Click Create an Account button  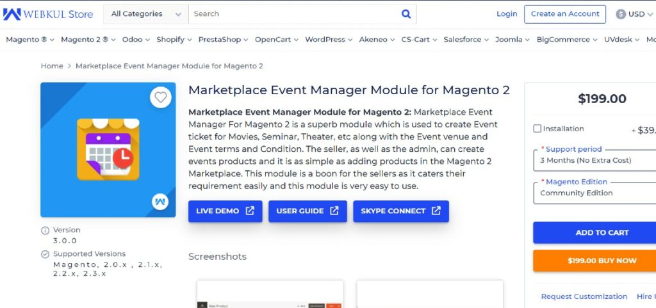[x=565, y=14]
